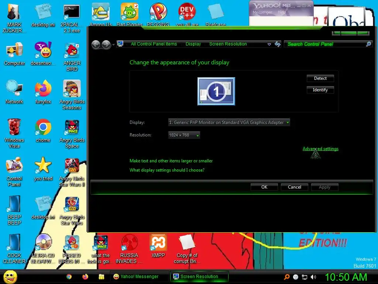Screen dimensions: 378x284
Task: Open PISSED BIRDS IN... desktop shortcut
Action: [72, 248]
